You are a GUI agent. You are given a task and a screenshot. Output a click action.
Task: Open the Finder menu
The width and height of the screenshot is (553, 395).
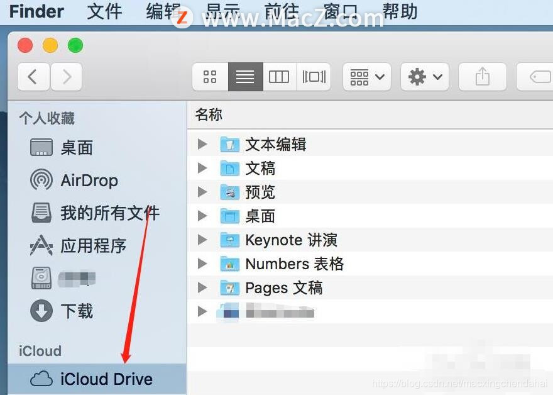click(36, 11)
